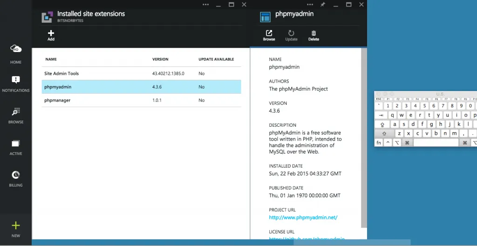The width and height of the screenshot is (477, 246).
Task: Maximize the phpmyadmin blade
Action: [x=348, y=5]
